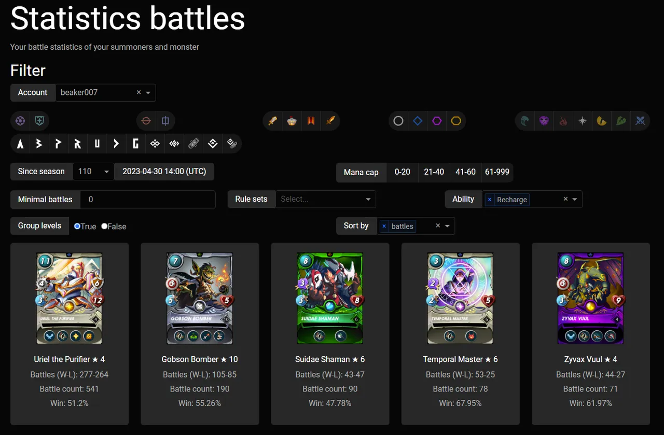664x435 pixels.
Task: Click 'Battles (W-L): 105-85' text
Action: [x=200, y=374]
